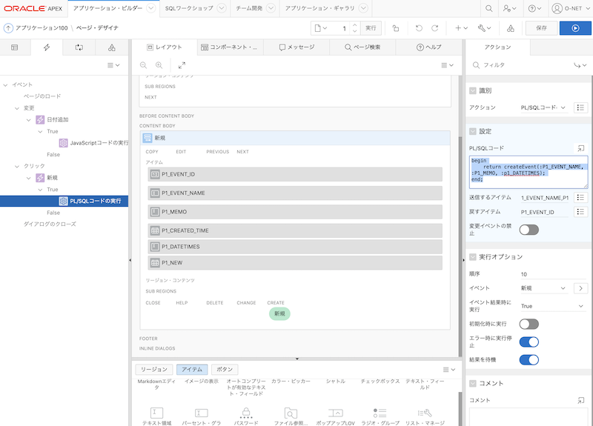Screen dimensions: 593x426
Task: Select the 日付追加 dynamic action node
Action: [52, 119]
